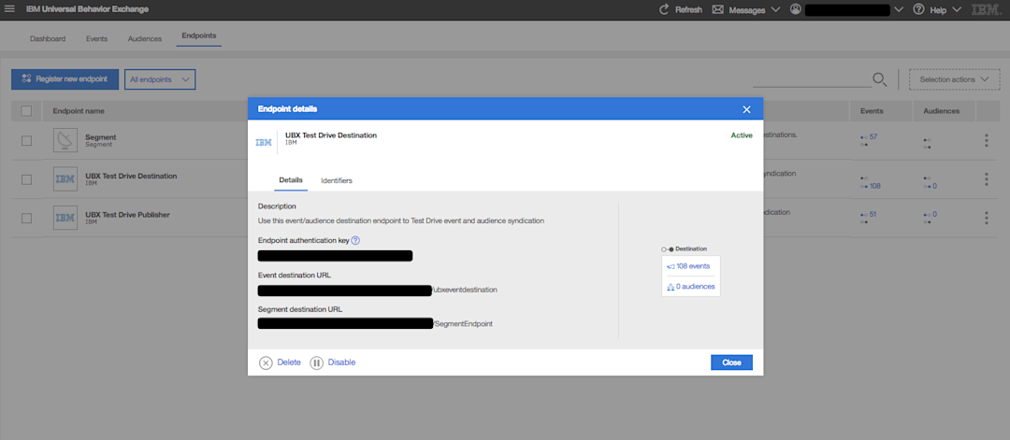Viewport: 1010px width, 440px height.
Task: Switch to the Events tab
Action: click(96, 38)
